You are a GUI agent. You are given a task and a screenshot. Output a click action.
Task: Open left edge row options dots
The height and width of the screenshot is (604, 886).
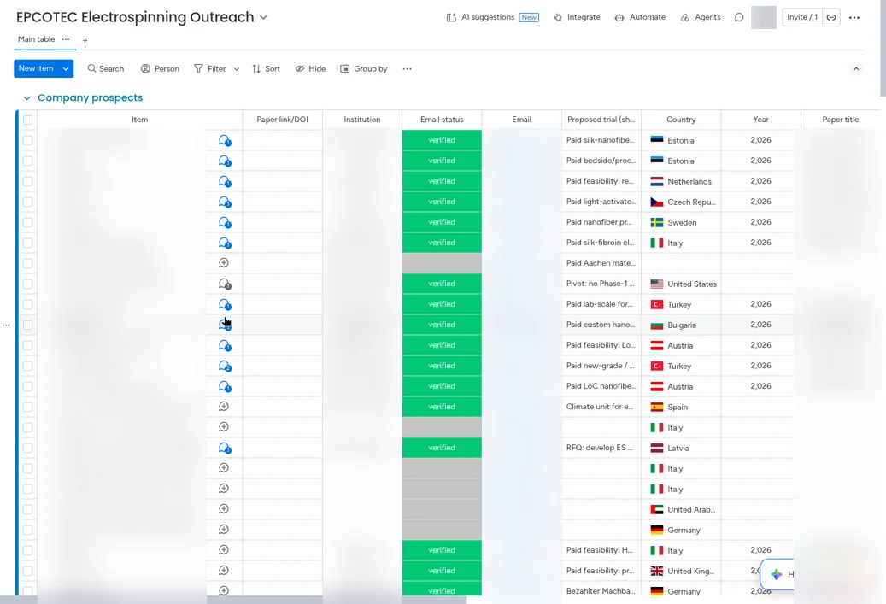(x=6, y=325)
